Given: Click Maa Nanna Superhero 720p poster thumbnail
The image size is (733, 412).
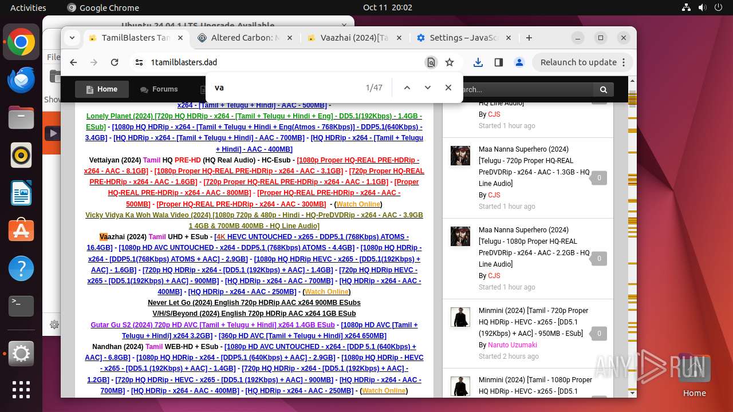Looking at the screenshot, I should pos(460,156).
